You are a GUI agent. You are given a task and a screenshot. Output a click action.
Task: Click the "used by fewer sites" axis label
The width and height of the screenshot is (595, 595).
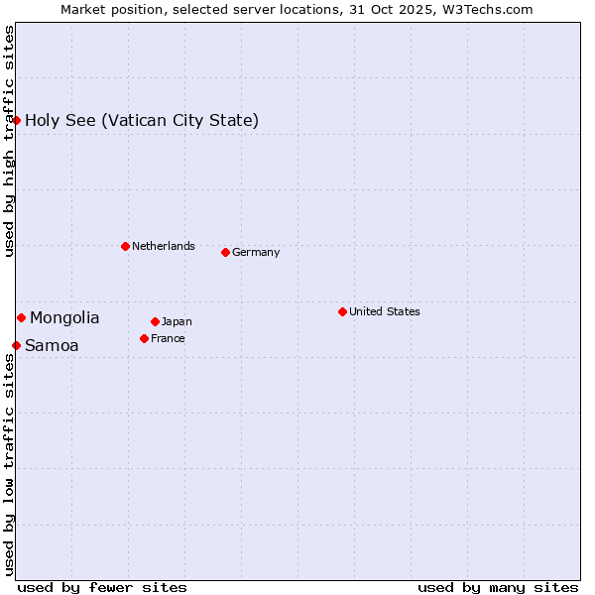click(102, 587)
